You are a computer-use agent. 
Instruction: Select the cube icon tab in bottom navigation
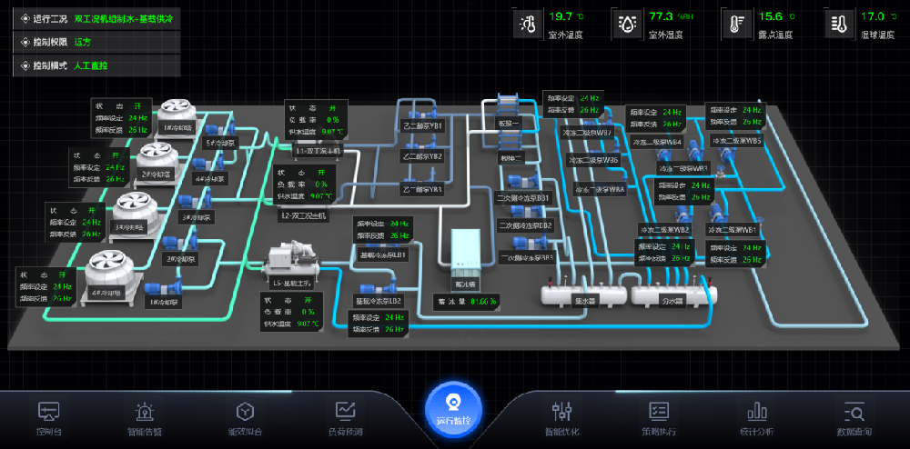tap(244, 412)
